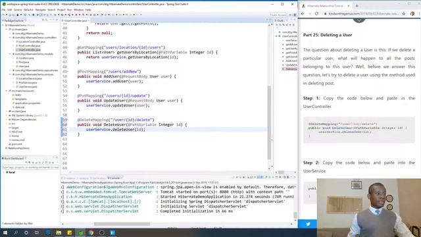This screenshot has height=237, width=421.
Task: Open pom.xml file
Action: coord(15,144)
